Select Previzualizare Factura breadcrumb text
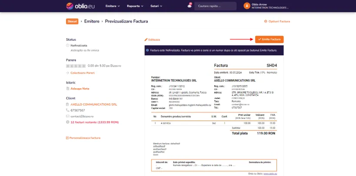Viewport: 356px width, 176px height. (x=126, y=21)
